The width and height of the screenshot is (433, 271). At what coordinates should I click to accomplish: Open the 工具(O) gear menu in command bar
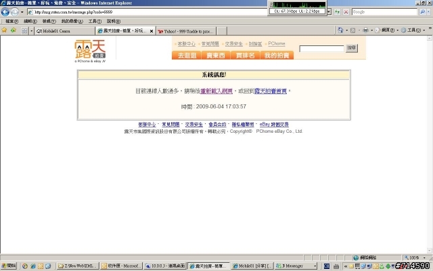point(413,30)
